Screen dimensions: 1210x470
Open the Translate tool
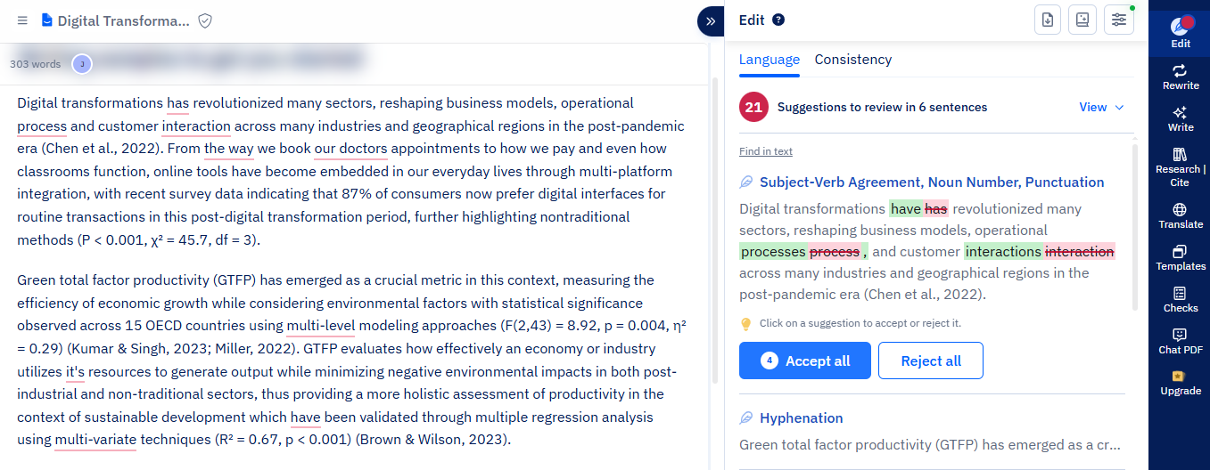pyautogui.click(x=1180, y=215)
